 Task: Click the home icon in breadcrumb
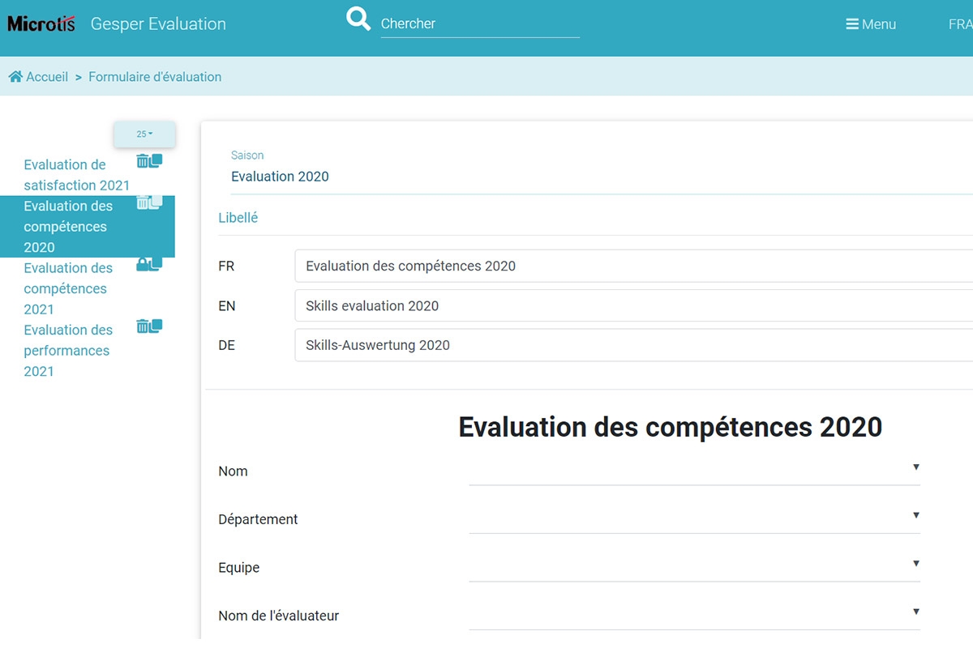(15, 77)
